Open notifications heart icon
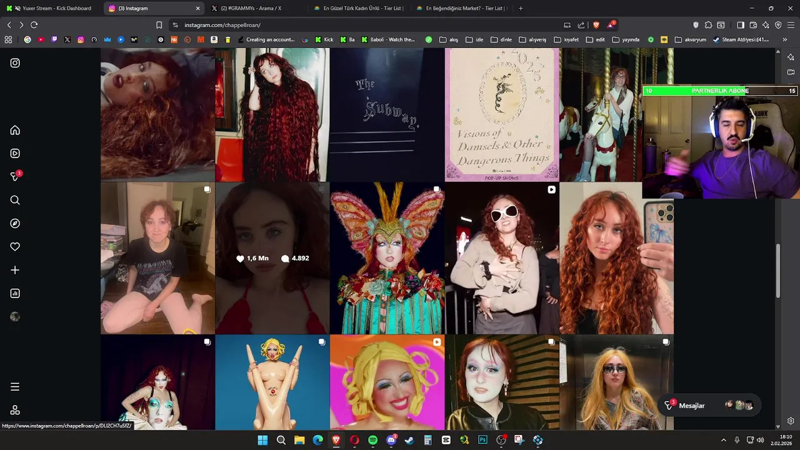800x450 pixels. pyautogui.click(x=15, y=247)
